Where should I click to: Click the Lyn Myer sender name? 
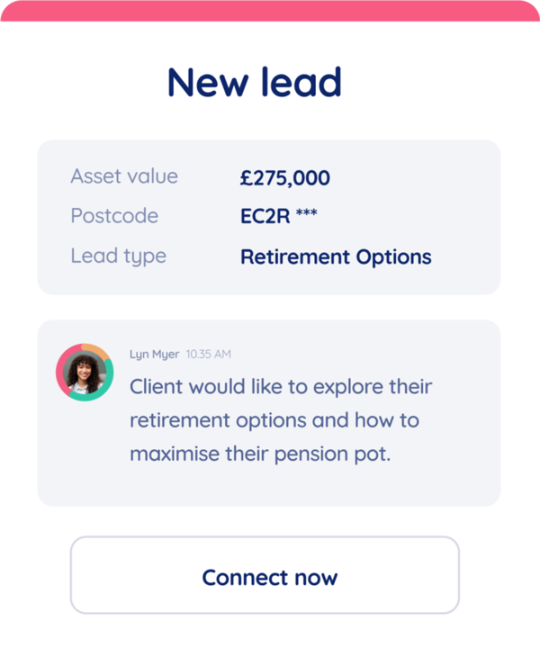click(154, 354)
